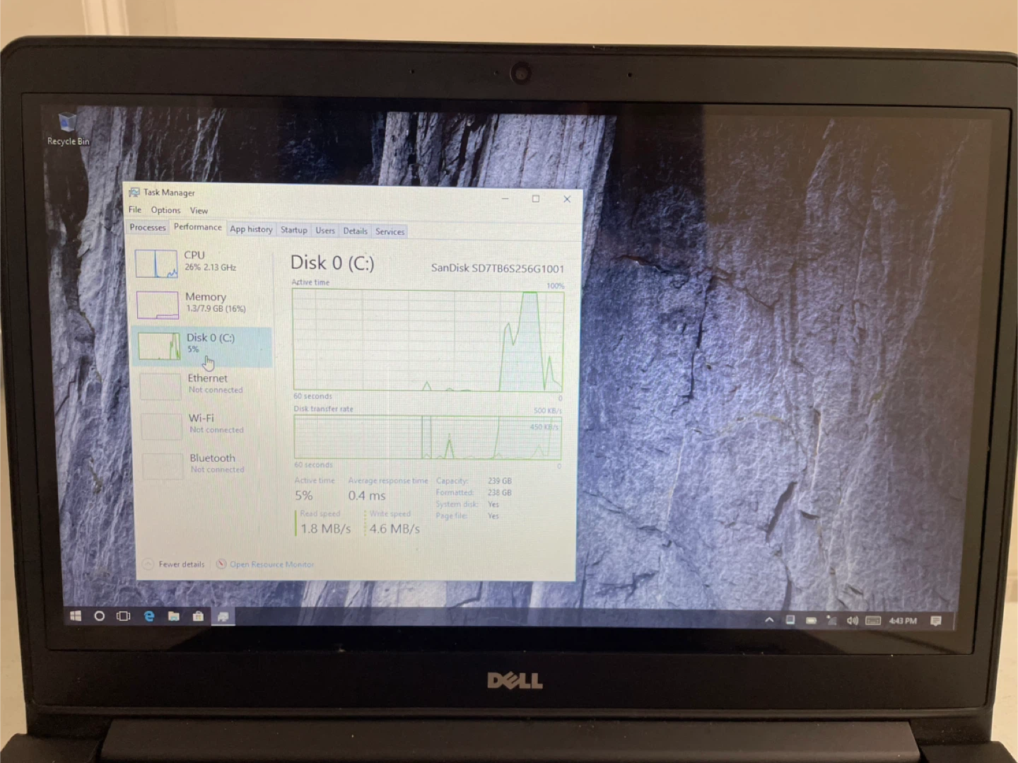The width and height of the screenshot is (1018, 763).
Task: Open the View menu in Task Manager
Action: point(199,211)
